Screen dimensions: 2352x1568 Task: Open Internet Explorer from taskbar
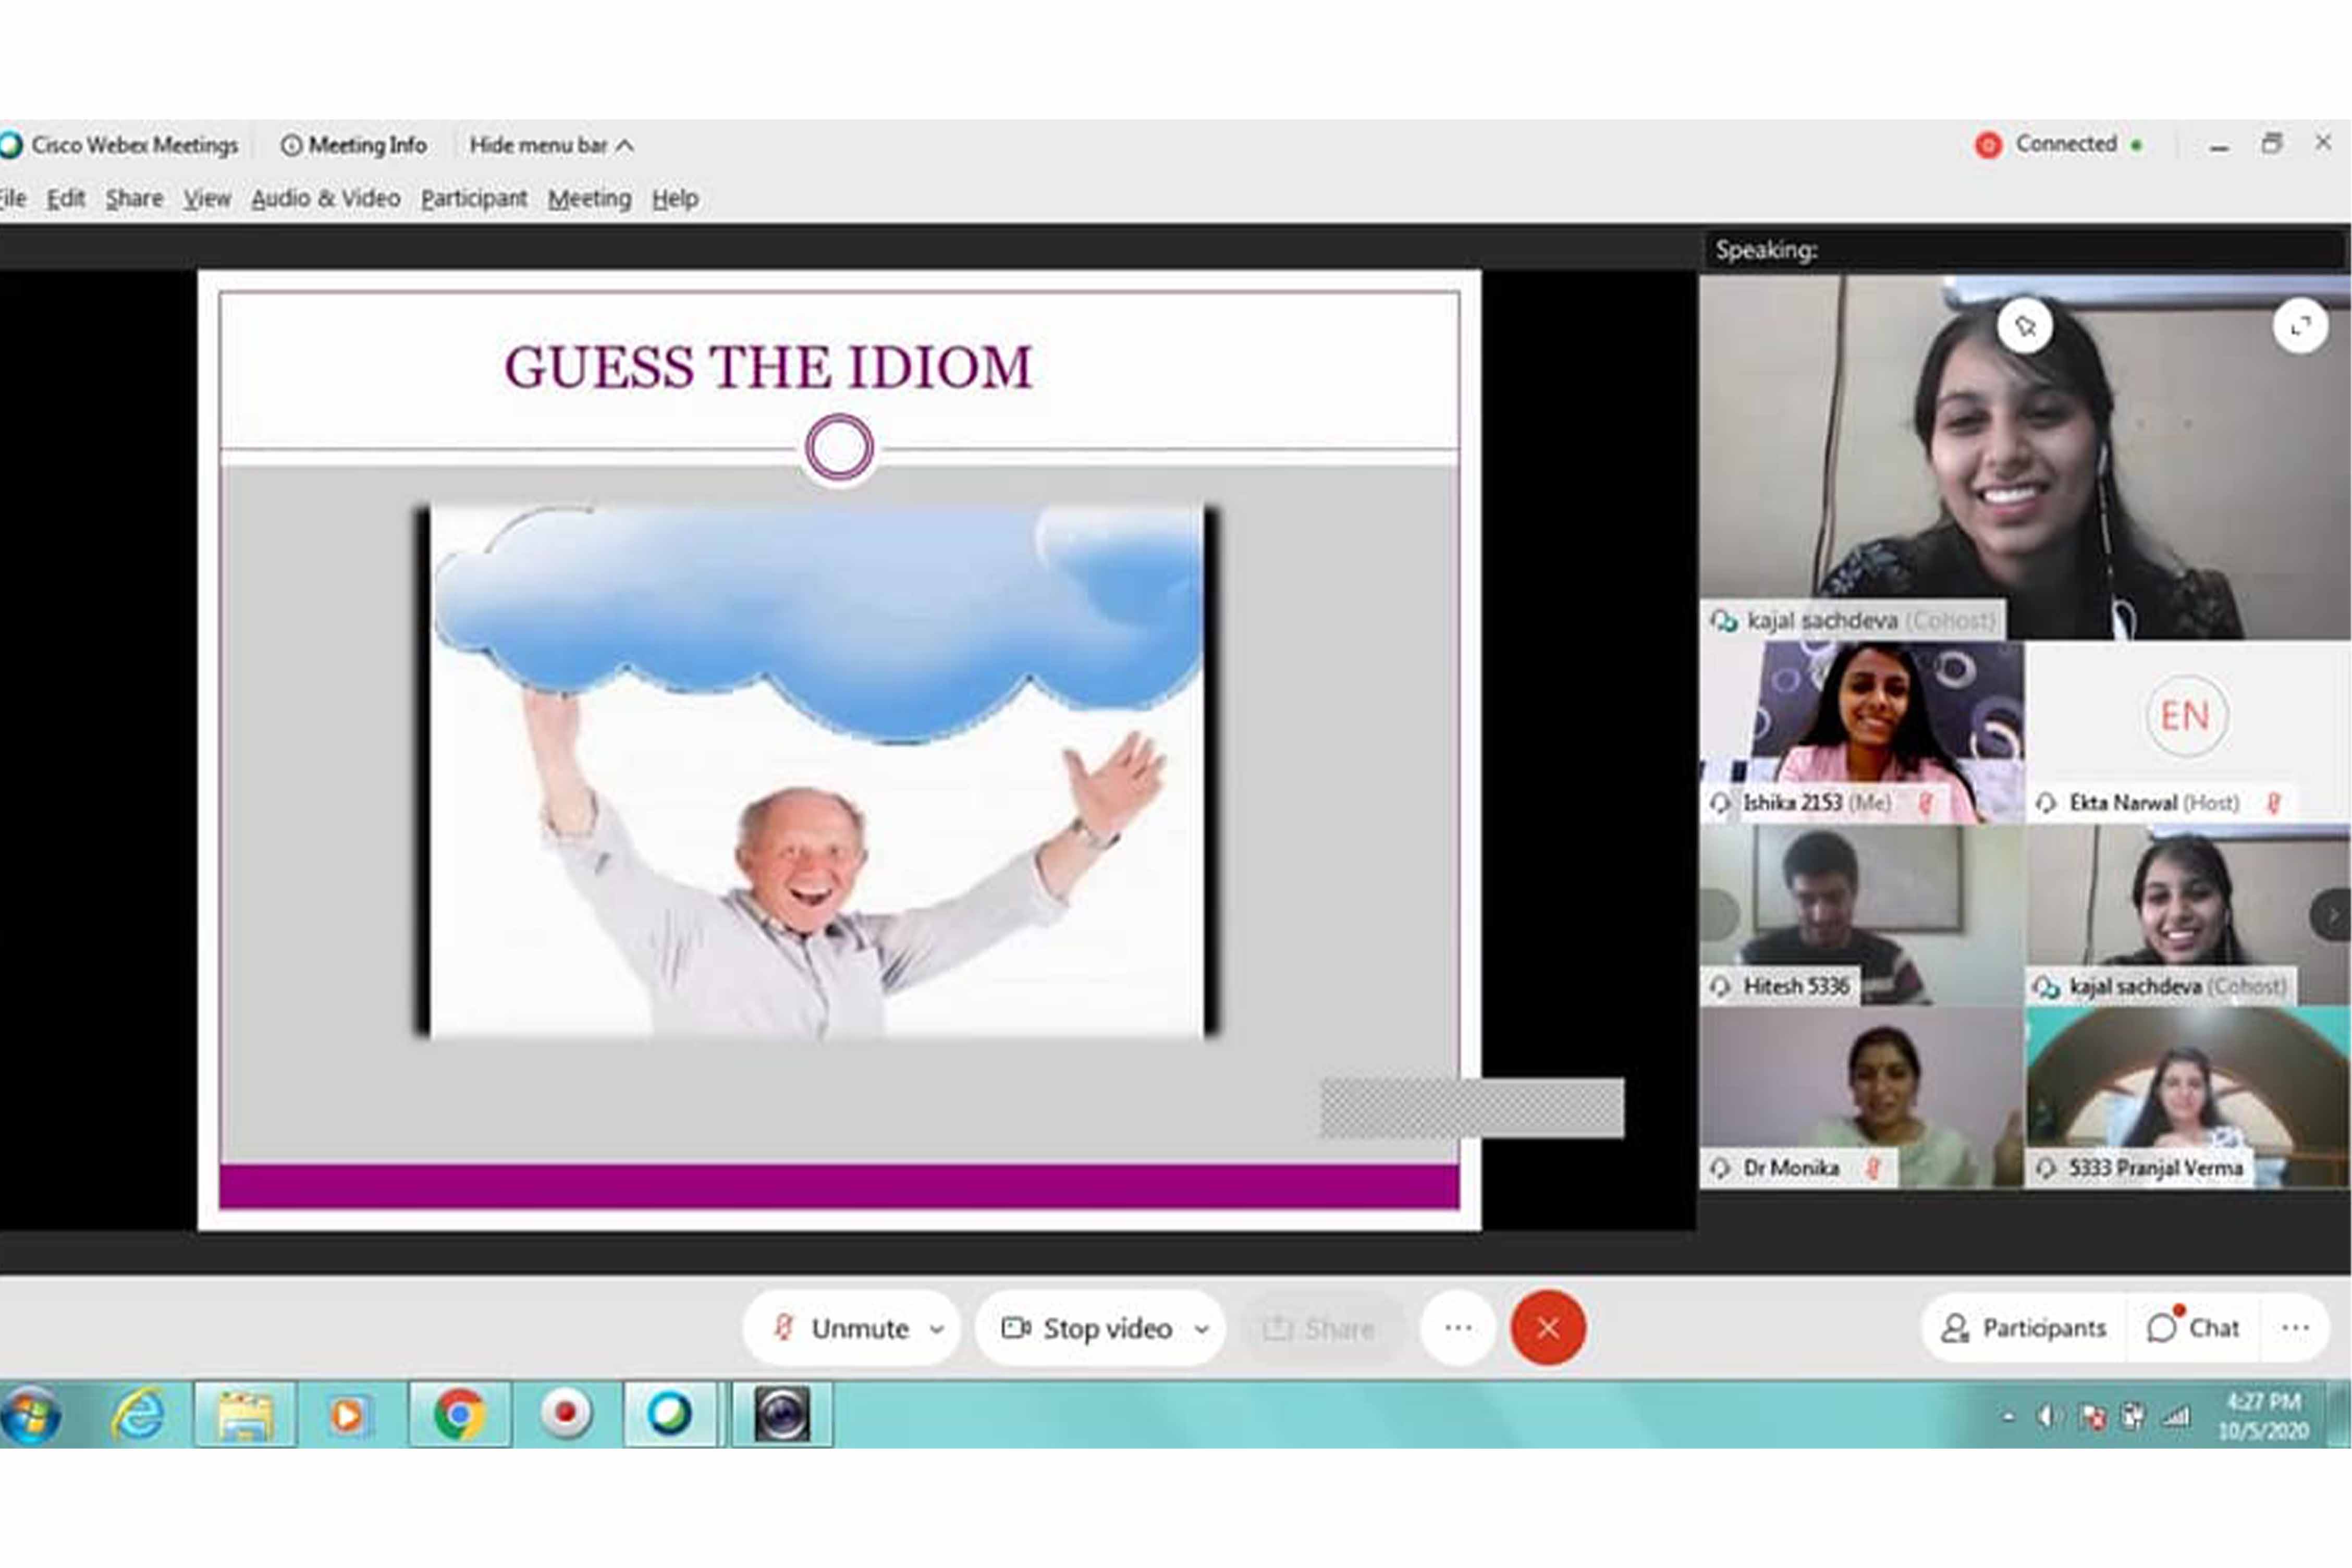[138, 1414]
